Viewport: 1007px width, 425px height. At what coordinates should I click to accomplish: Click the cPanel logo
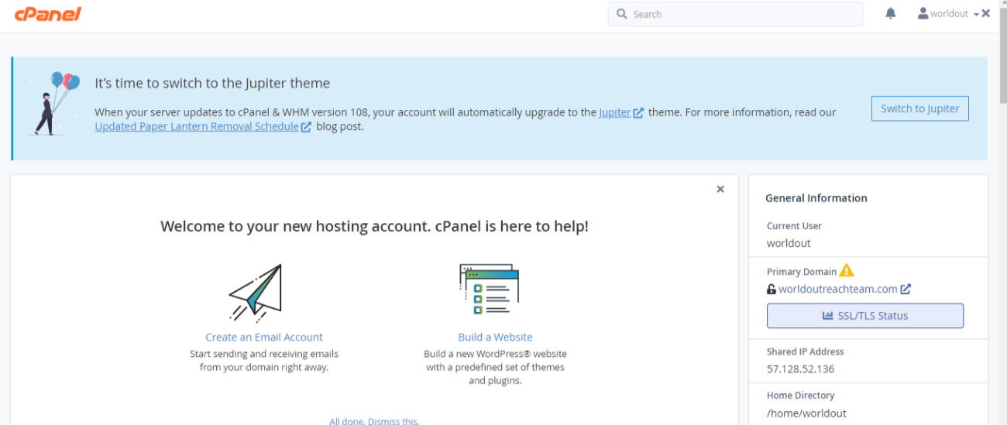pos(48,13)
